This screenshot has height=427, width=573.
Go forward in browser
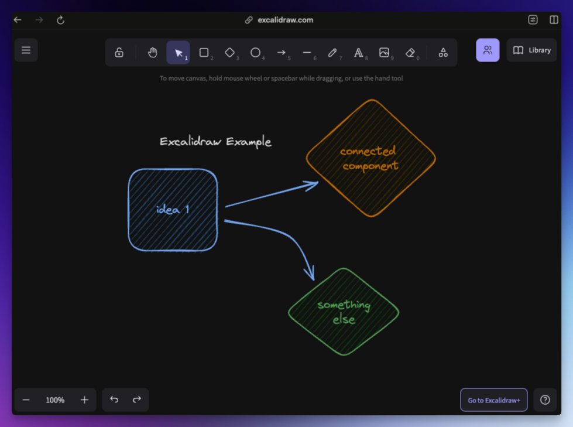click(x=39, y=20)
